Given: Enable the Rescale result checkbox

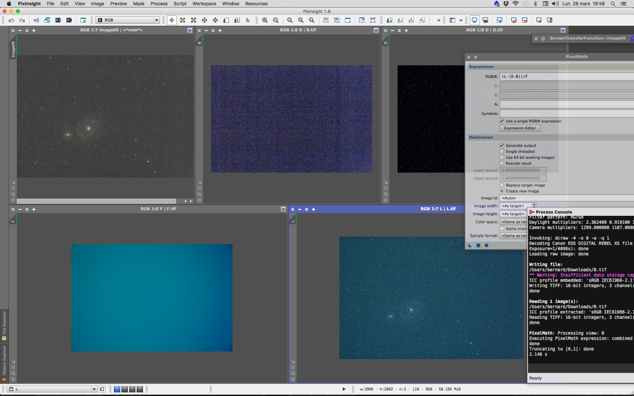Looking at the screenshot, I should pyautogui.click(x=502, y=163).
